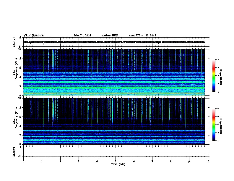Click the bright 3 kHz band in ch.1 spectrogram
234x181 pixels.
pos(114,82)
